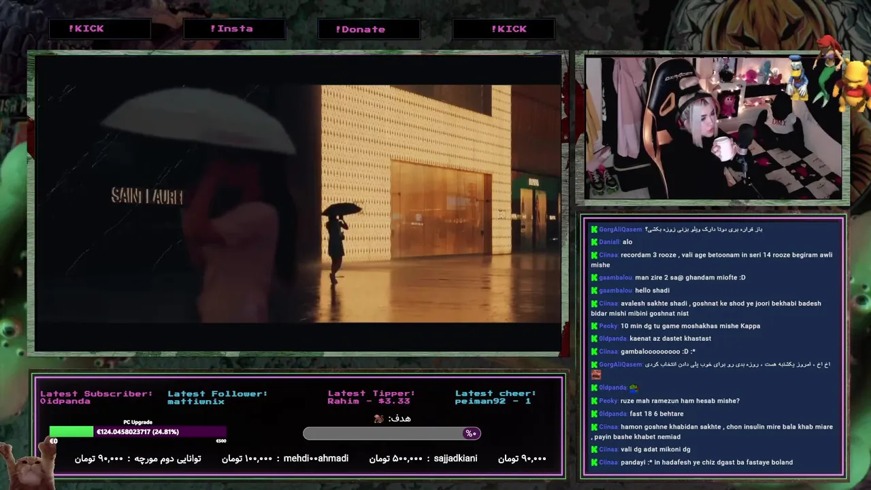Click the video of the illuminated building in rain
871x490 pixels.
pyautogui.click(x=298, y=203)
